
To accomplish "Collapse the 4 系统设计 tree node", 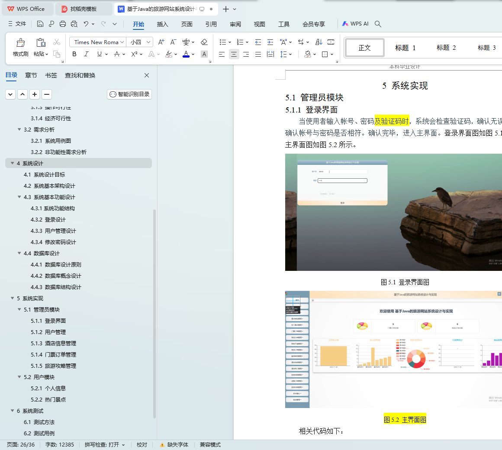I will pyautogui.click(x=13, y=163).
